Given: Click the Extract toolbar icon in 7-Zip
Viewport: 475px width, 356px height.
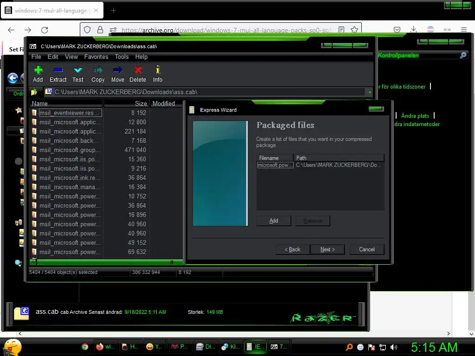Looking at the screenshot, I should (x=58, y=74).
